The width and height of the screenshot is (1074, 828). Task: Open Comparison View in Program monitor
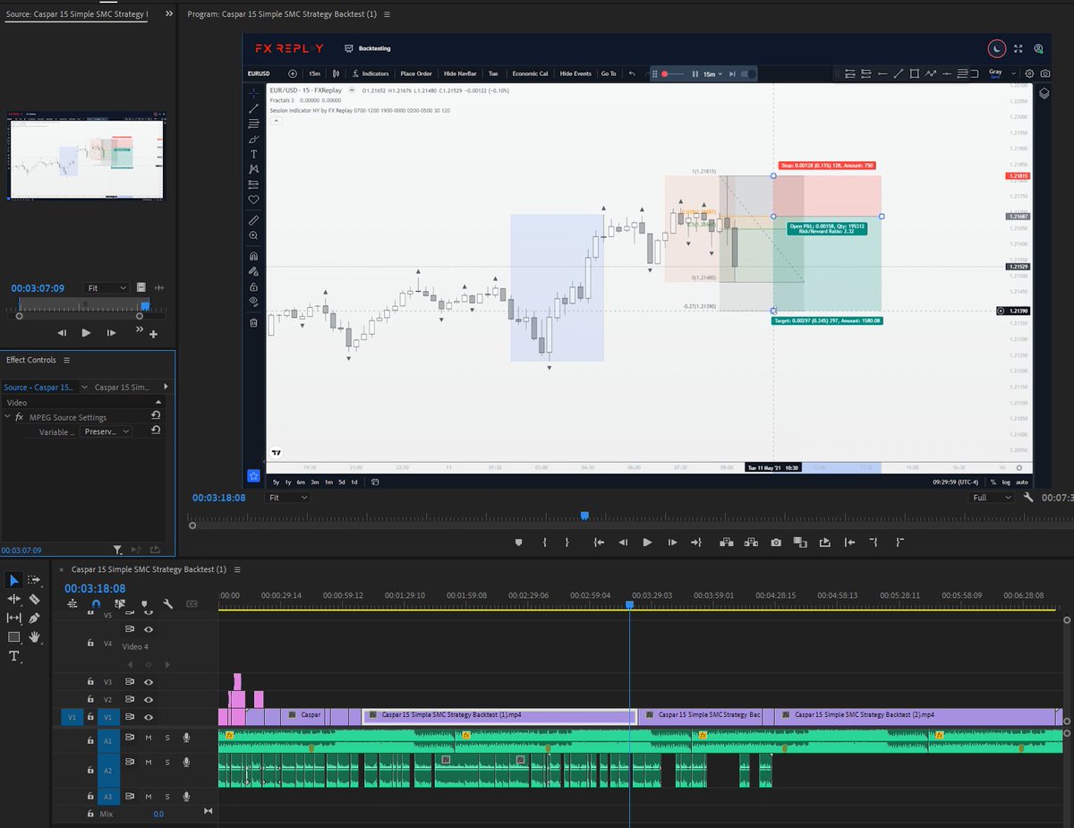pyautogui.click(x=801, y=542)
